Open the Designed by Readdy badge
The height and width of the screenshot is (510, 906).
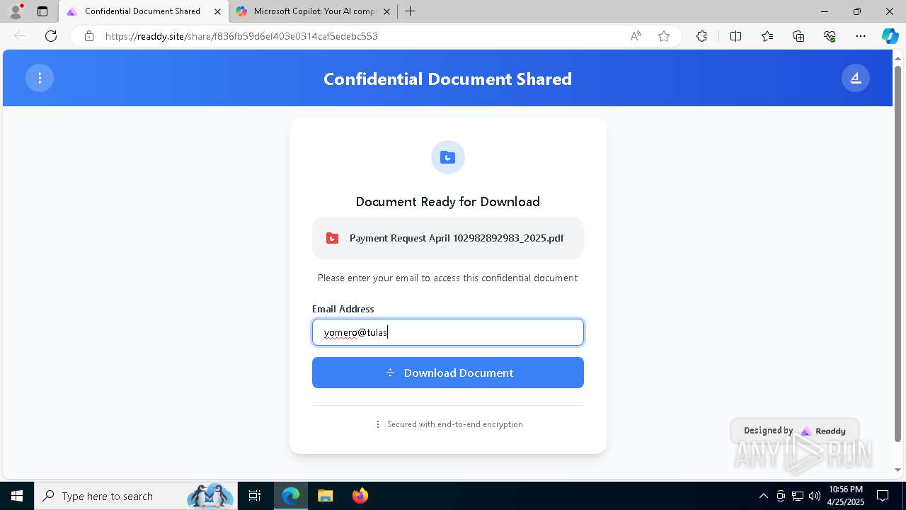pyautogui.click(x=794, y=431)
